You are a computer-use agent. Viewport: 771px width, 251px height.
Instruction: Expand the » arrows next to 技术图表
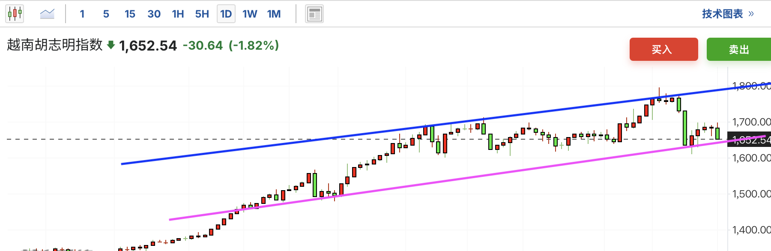[x=751, y=14]
